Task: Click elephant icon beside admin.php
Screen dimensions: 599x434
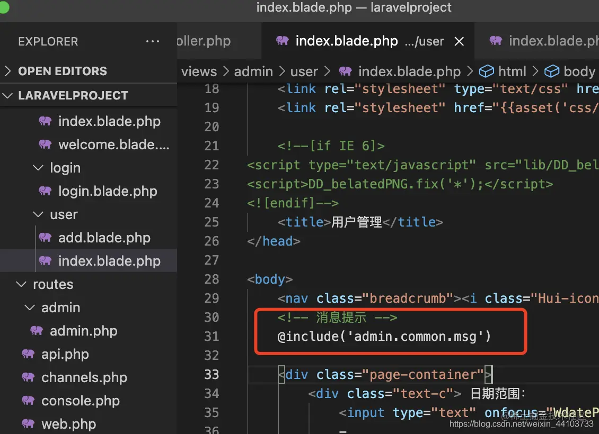Action: [x=37, y=330]
